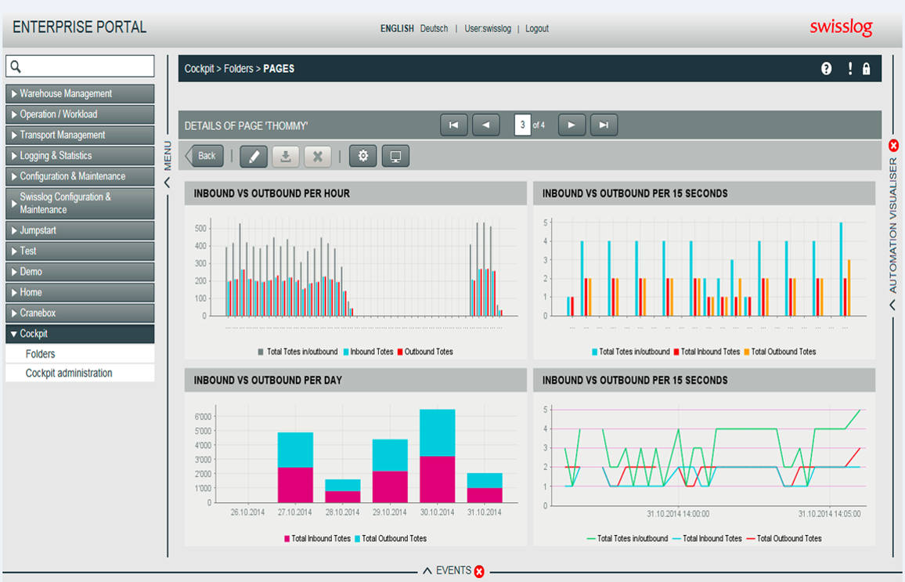Viewport: 905px width, 582px height.
Task: Click the delete X toolbar icon
Action: 317,156
